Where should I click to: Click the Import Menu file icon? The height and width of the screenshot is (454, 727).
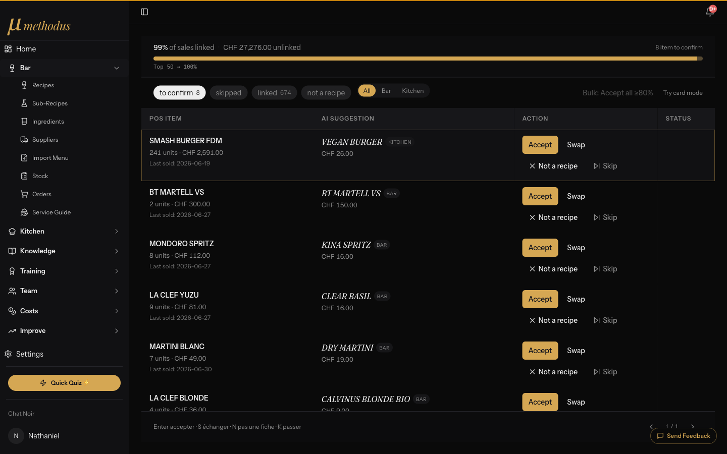pyautogui.click(x=24, y=158)
